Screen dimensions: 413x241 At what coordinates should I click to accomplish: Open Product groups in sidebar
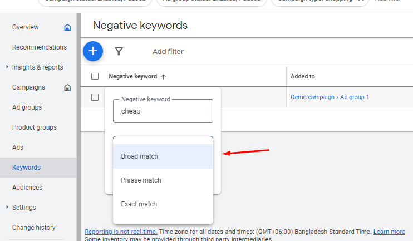coord(35,127)
